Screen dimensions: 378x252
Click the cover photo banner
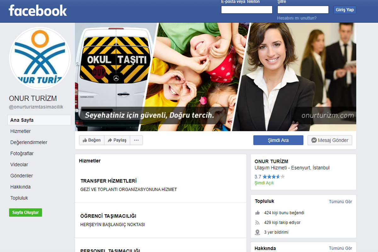215,77
